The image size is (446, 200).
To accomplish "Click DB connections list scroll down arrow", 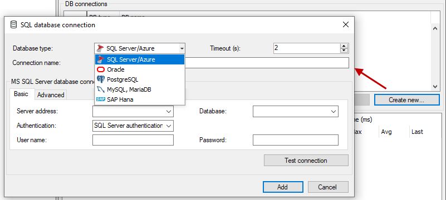I will pyautogui.click(x=435, y=86).
